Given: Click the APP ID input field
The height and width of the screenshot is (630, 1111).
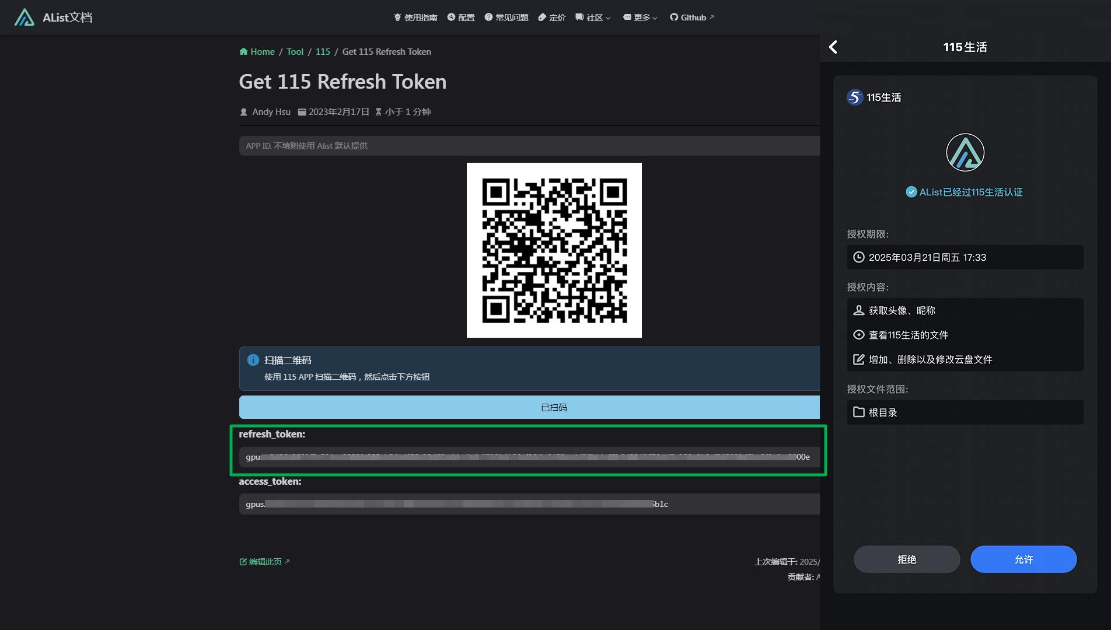Looking at the screenshot, I should (x=529, y=146).
